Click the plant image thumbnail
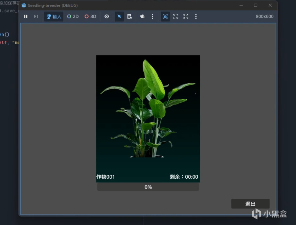The image size is (296, 225). tap(148, 119)
